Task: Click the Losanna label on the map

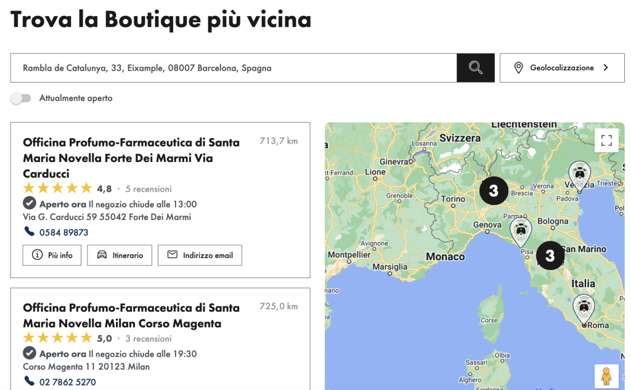Action: (x=424, y=144)
